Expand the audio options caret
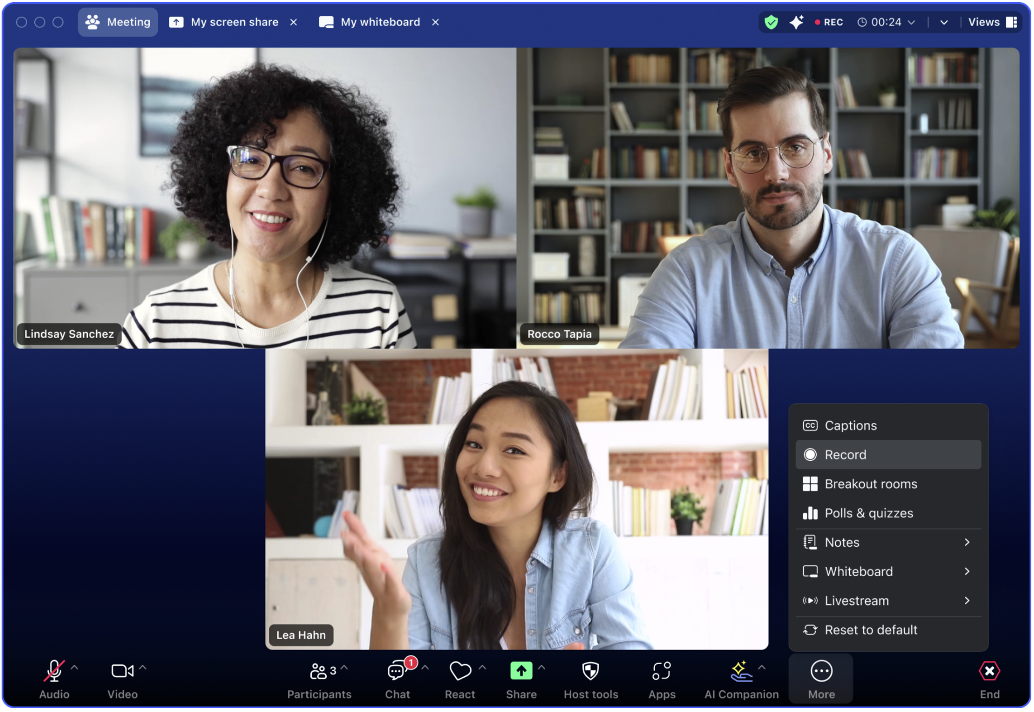The image size is (1034, 712). [x=74, y=667]
